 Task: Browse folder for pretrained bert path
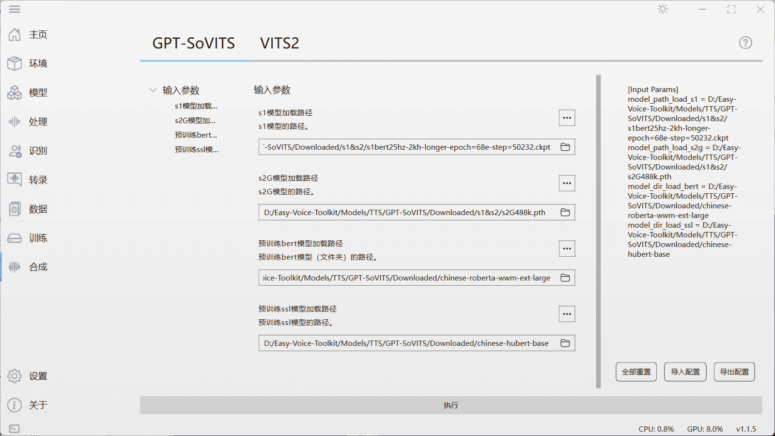pyautogui.click(x=565, y=278)
